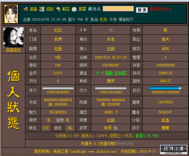Select the identity value 长老
189x156 pixels.
111,39
